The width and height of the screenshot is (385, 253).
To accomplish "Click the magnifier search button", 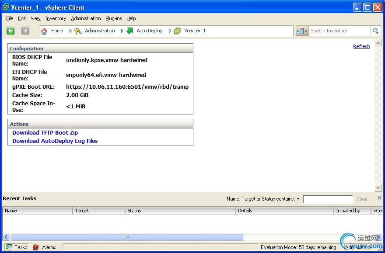I will (x=375, y=31).
